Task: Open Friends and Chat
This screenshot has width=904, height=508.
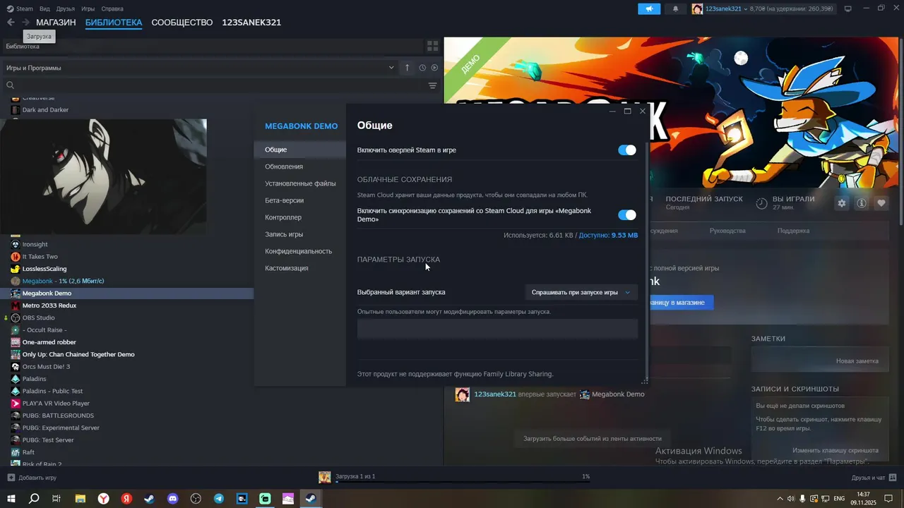Action: click(873, 478)
